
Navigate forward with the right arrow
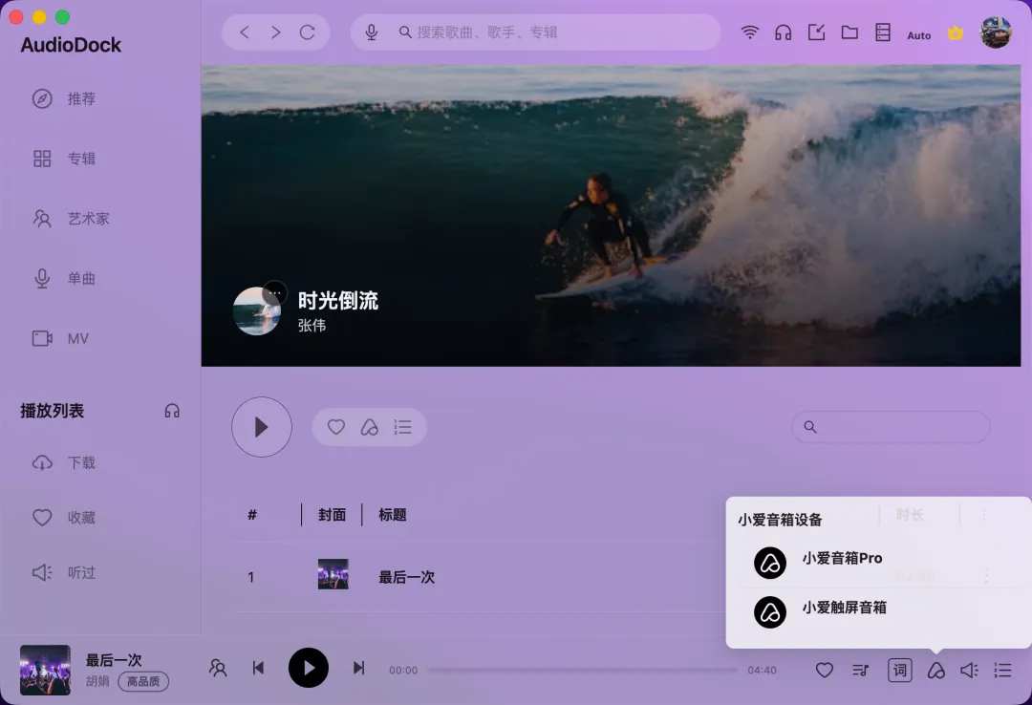point(276,32)
